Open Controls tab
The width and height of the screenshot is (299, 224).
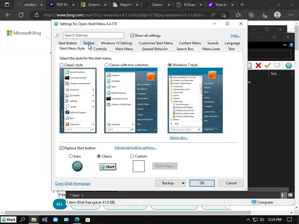tap(100, 49)
